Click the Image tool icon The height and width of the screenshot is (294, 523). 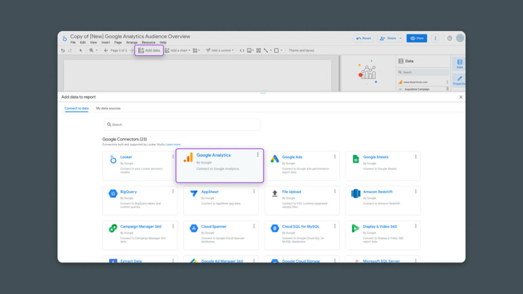pos(249,50)
